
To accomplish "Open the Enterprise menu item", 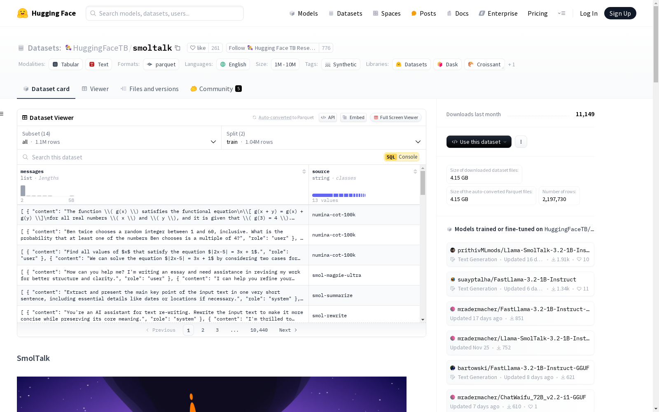I will pyautogui.click(x=498, y=13).
